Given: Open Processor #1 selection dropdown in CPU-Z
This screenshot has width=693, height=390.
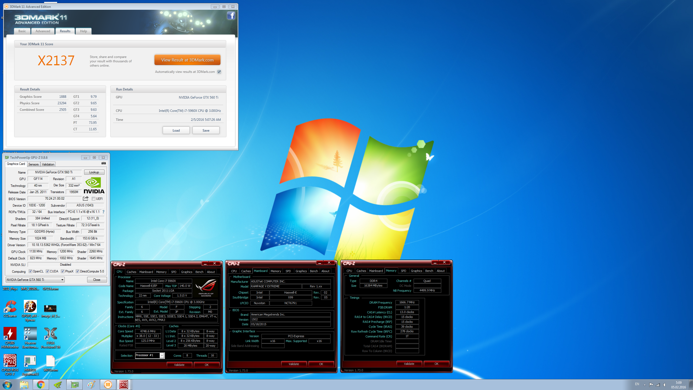Looking at the screenshot, I should click(x=150, y=355).
